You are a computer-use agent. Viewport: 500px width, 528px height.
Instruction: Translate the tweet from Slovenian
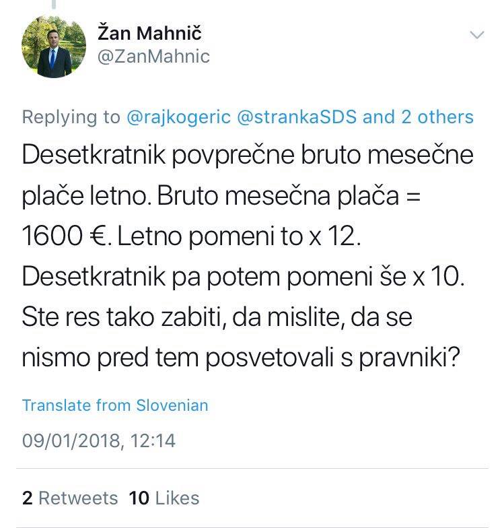(x=115, y=405)
